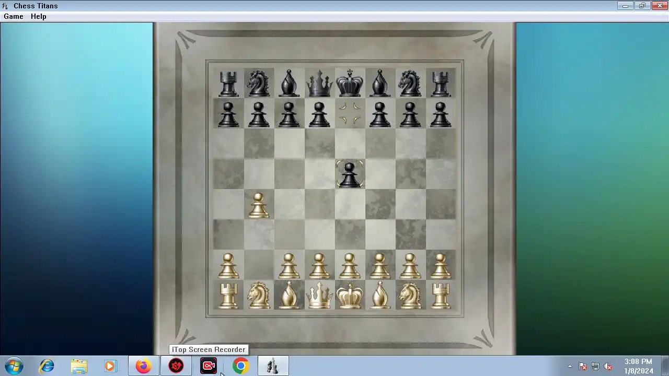Open Windows Media Player from taskbar
The width and height of the screenshot is (669, 376).
pyautogui.click(x=110, y=366)
